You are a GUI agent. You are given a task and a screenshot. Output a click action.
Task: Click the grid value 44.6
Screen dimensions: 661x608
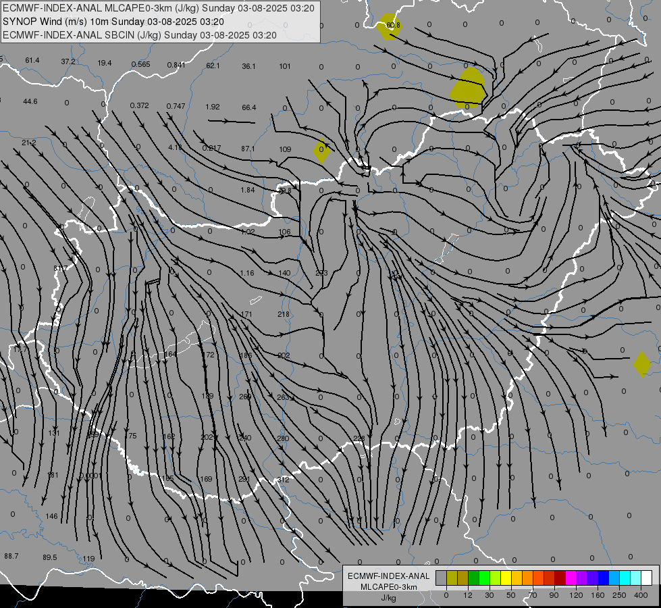click(x=30, y=101)
